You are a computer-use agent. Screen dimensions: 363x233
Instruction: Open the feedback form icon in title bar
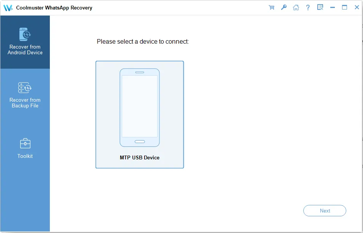pos(320,8)
